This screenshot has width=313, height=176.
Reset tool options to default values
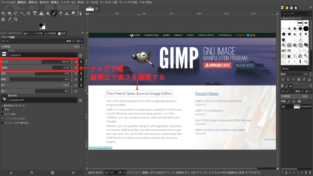73,173
